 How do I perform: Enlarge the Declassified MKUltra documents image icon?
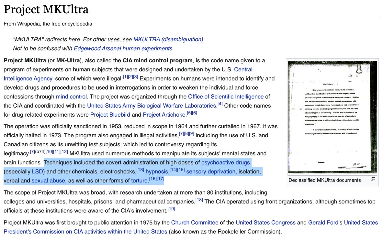pyautogui.click(x=373, y=179)
